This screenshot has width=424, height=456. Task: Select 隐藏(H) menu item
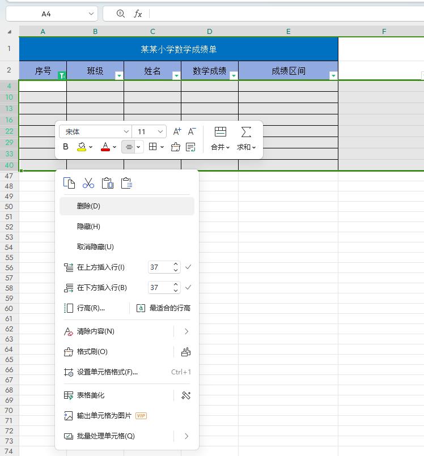click(x=126, y=227)
